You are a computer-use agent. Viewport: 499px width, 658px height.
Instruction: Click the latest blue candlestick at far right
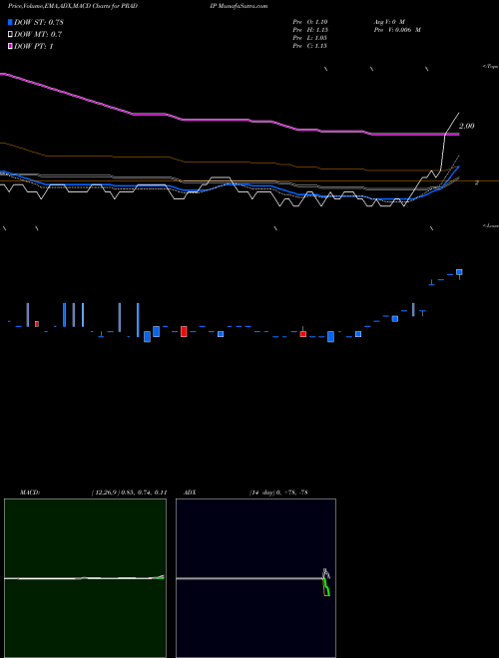point(459,272)
